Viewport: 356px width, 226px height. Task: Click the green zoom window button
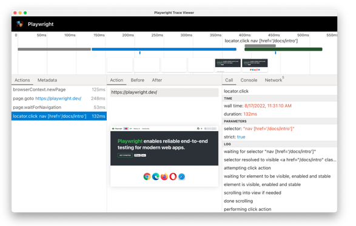[x=25, y=13]
